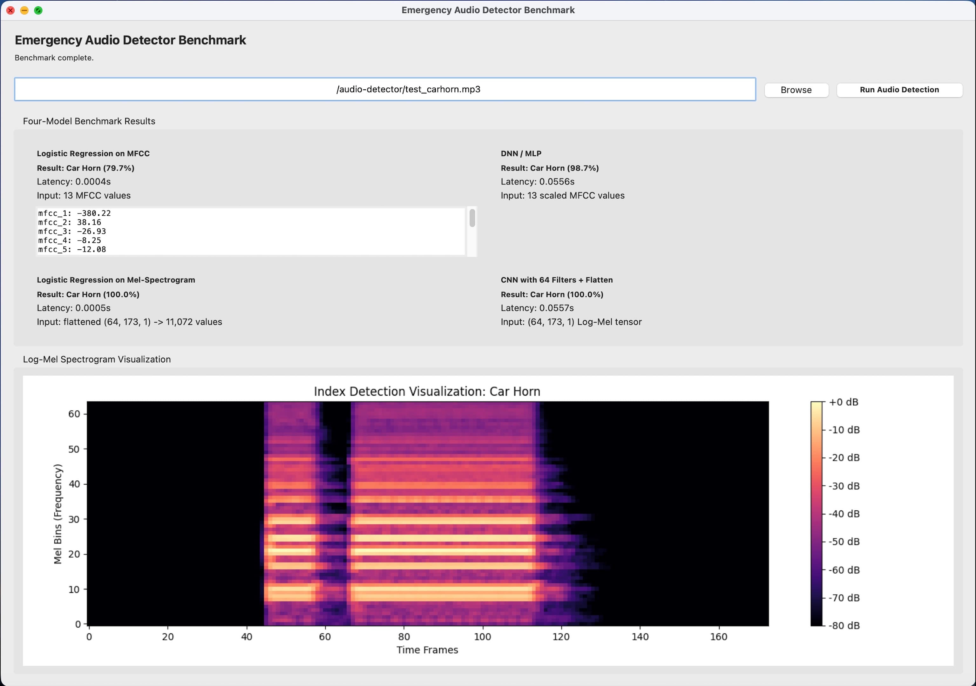Click the flattened (64, 173, 1) input text
The image size is (976, 686).
coord(129,322)
